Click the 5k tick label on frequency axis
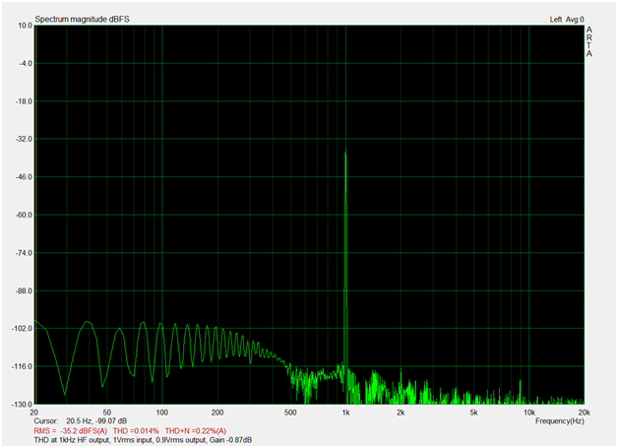Image resolution: width=618 pixels, height=448 pixels. click(x=474, y=413)
